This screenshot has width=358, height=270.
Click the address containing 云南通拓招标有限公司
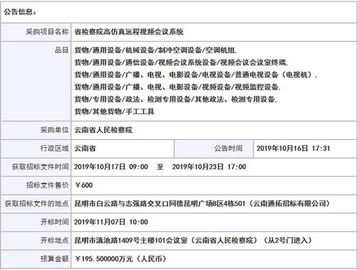(202, 203)
